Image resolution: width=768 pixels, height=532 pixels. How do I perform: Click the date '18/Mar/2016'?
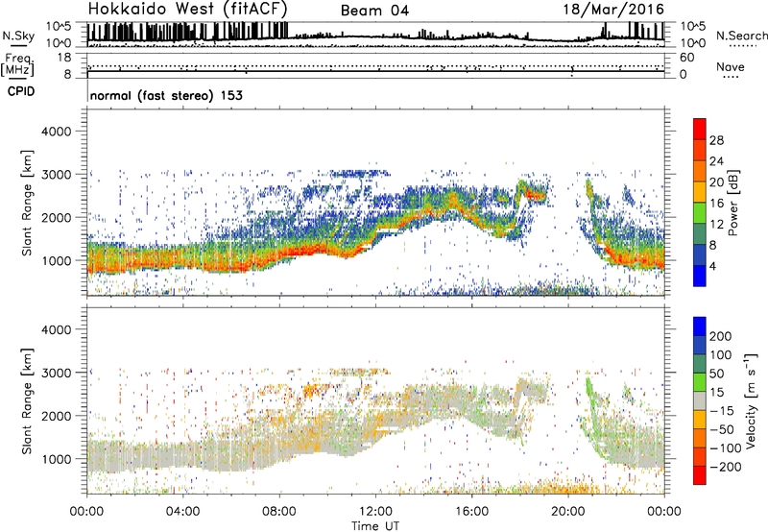point(613,10)
